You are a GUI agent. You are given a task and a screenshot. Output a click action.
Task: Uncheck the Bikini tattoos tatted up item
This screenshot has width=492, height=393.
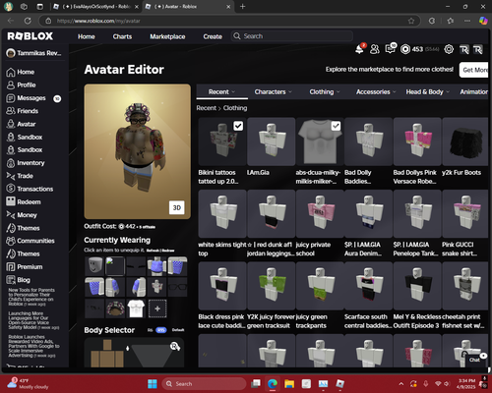point(238,126)
